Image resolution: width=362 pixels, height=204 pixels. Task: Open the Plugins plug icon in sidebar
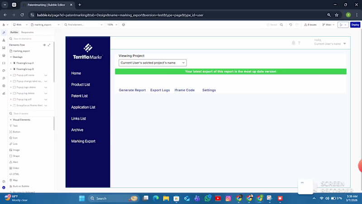[4, 78]
